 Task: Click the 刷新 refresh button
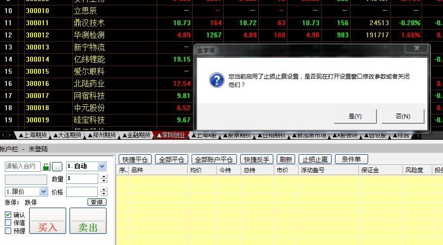tap(285, 159)
